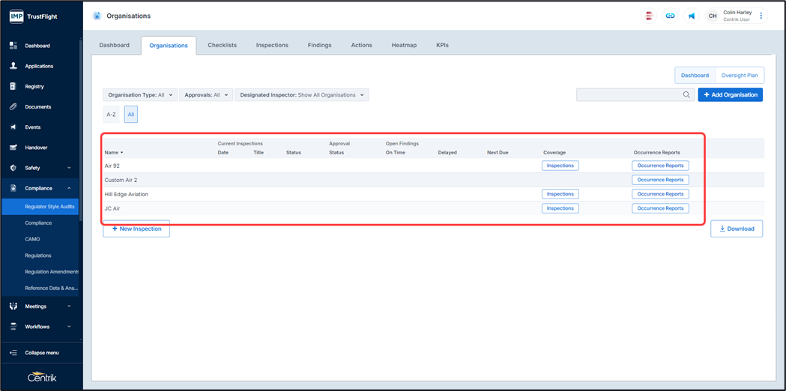Click the Registry sidebar icon
Screen dimensions: 786x391
click(x=13, y=86)
